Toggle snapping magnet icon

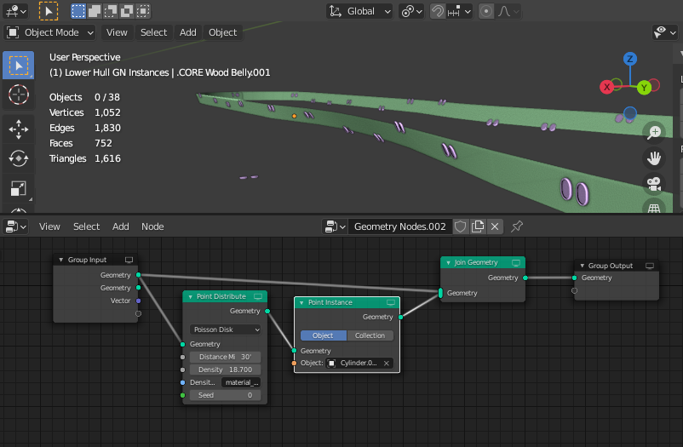(438, 11)
